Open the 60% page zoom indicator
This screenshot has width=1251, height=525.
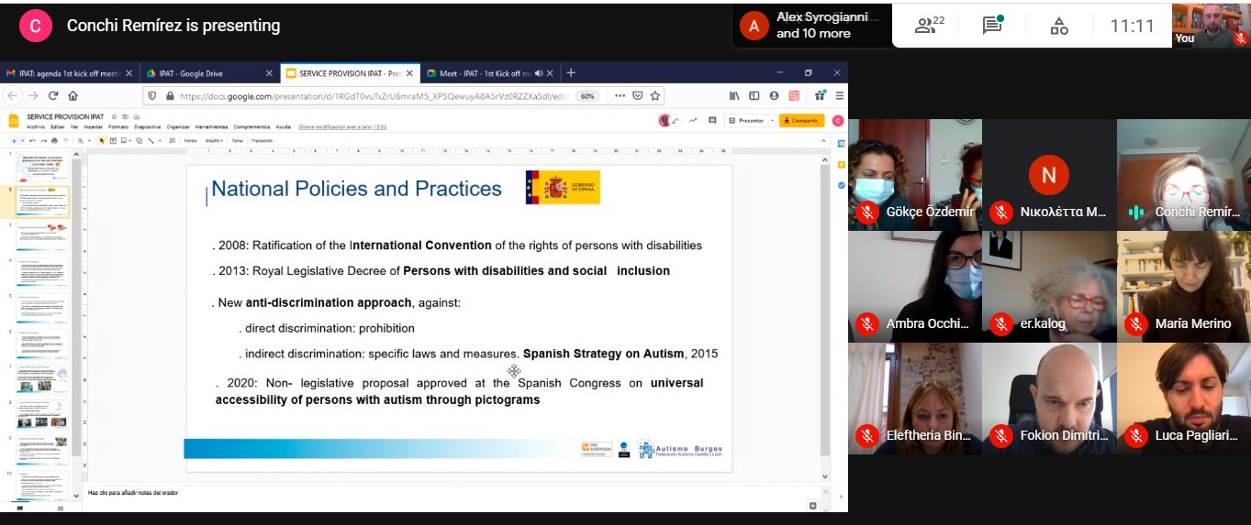click(587, 95)
